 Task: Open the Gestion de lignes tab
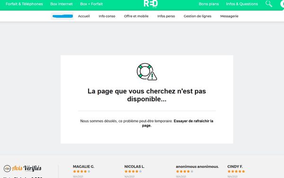pos(197,16)
